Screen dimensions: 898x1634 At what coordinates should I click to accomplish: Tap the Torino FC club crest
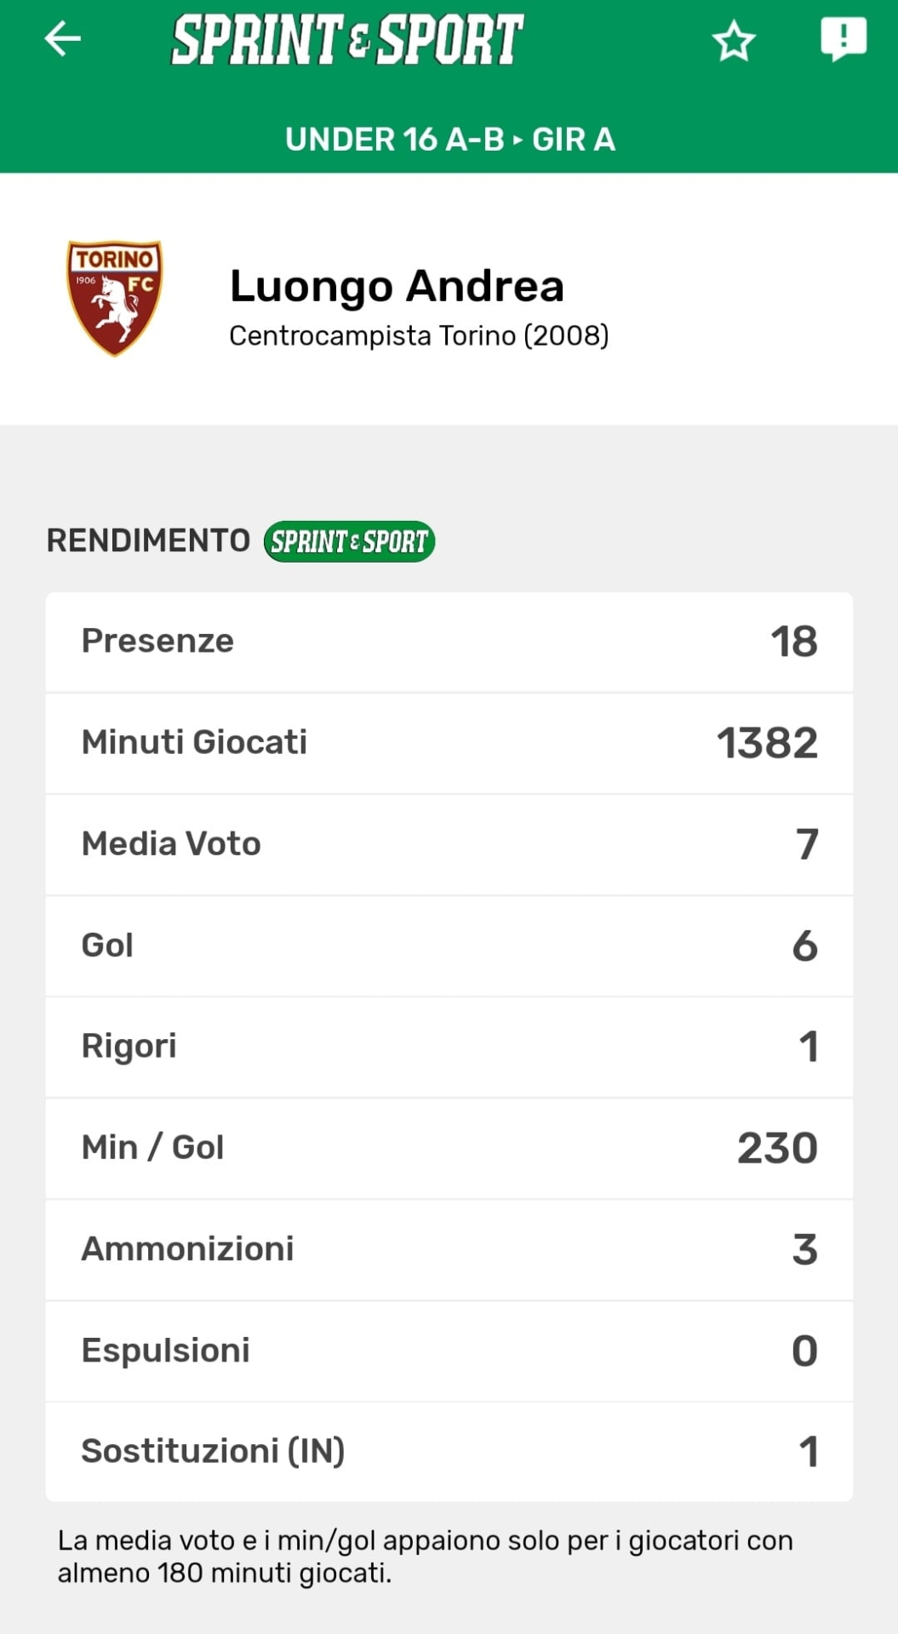click(115, 297)
